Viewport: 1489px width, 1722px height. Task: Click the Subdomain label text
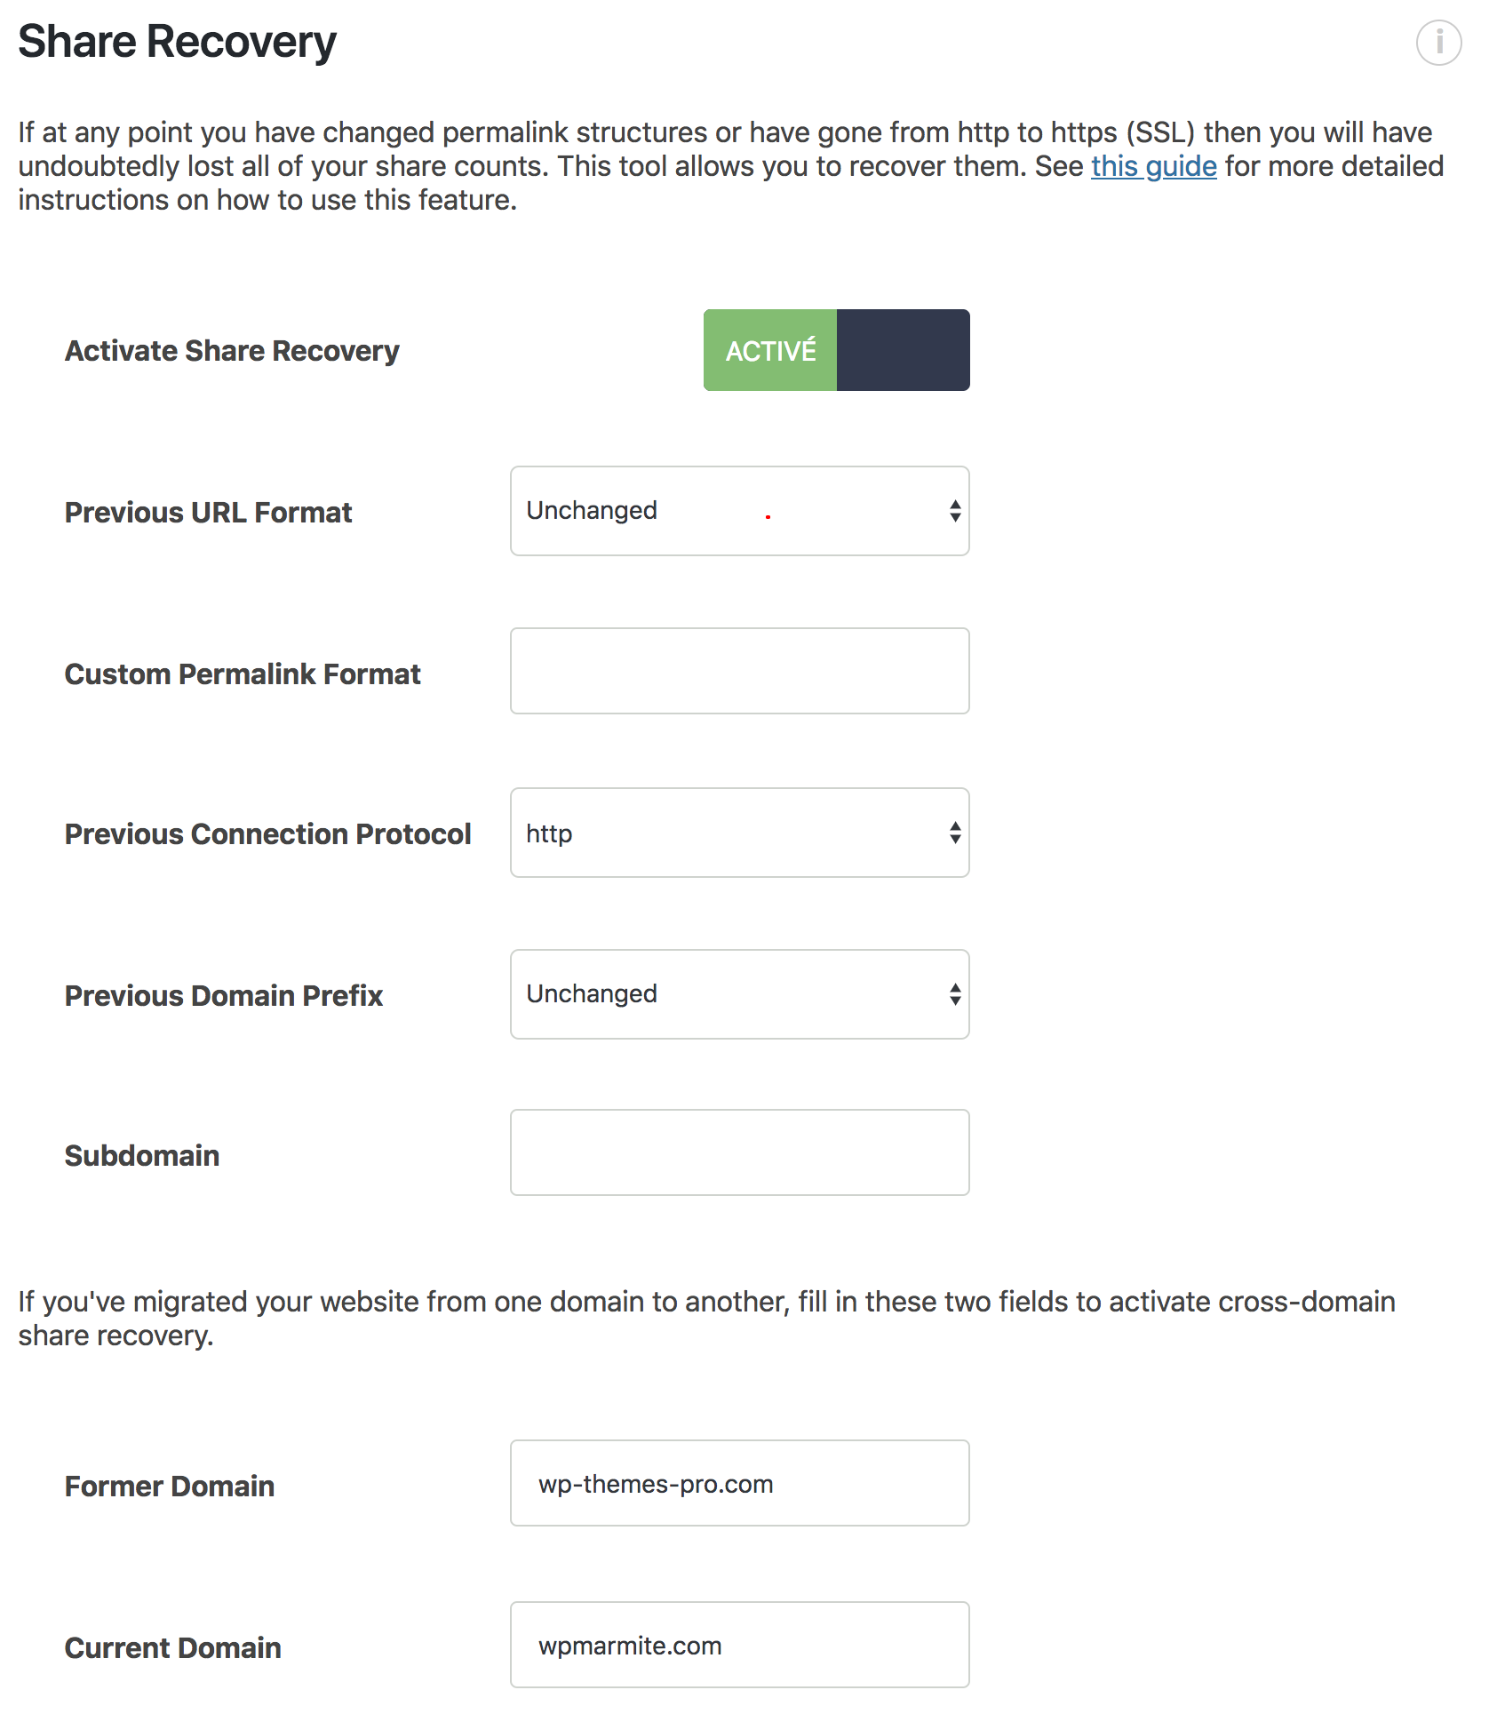(142, 1156)
